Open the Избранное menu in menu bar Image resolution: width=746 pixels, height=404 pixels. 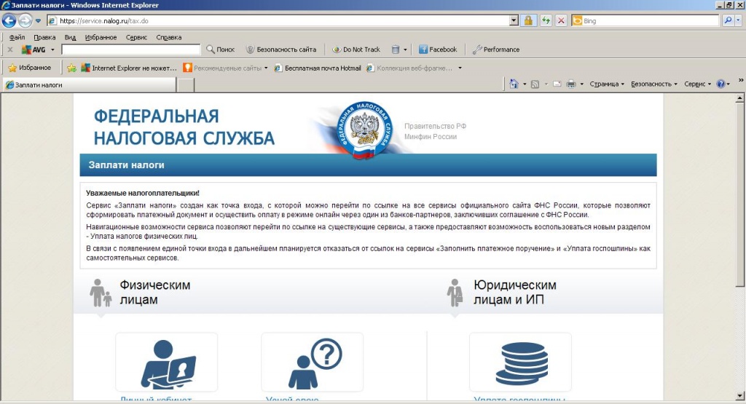click(100, 37)
